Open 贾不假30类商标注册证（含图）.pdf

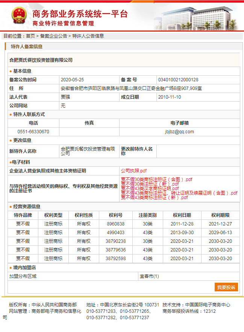pyautogui.click(x=156, y=180)
